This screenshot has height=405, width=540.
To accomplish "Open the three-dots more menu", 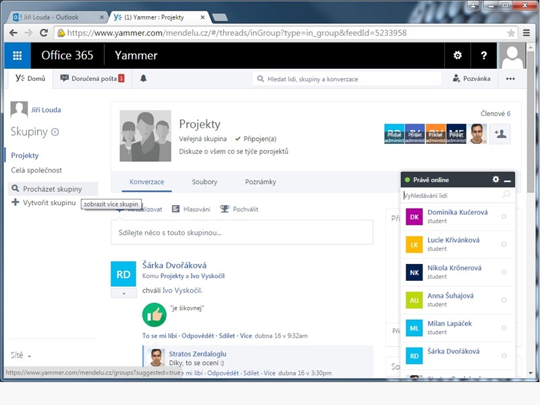I will pyautogui.click(x=510, y=78).
